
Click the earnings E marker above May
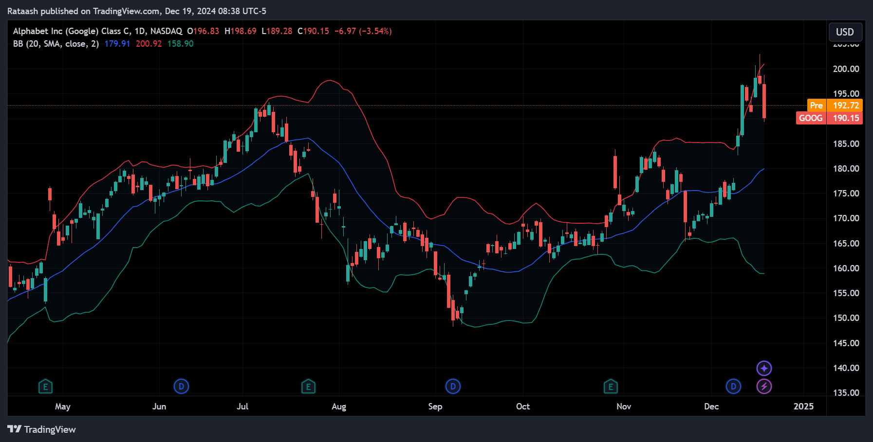[x=45, y=387]
